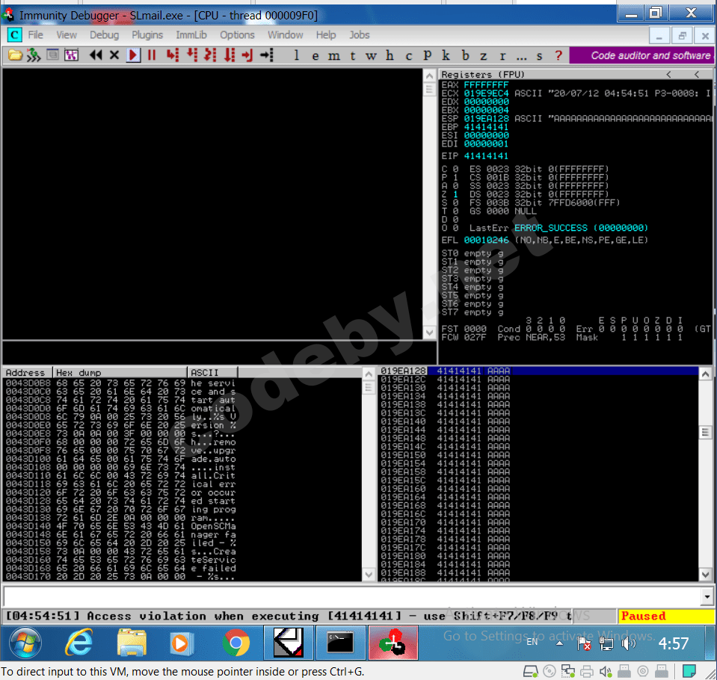Toggle the Z flag value
Screen dimensions: 717x680
(x=455, y=194)
